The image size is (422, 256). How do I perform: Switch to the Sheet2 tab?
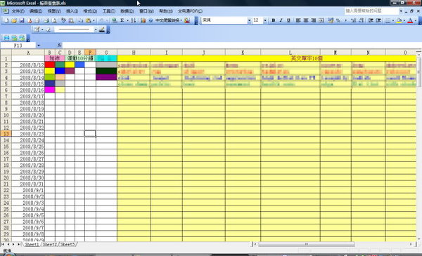click(x=50, y=245)
